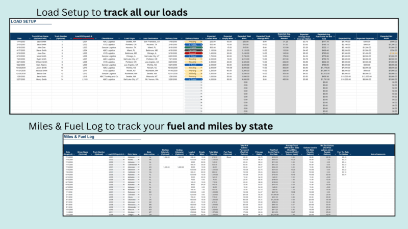This screenshot has width=408, height=229.
Task: Select the 'Expected Net Profit' column header
Action: tap(386, 37)
